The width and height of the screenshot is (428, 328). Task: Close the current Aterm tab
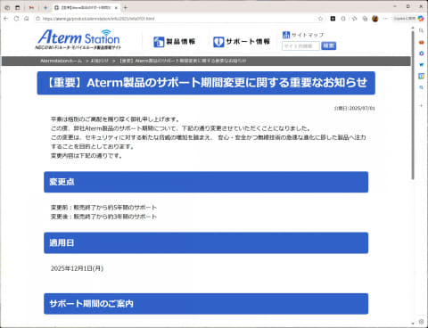[116, 8]
